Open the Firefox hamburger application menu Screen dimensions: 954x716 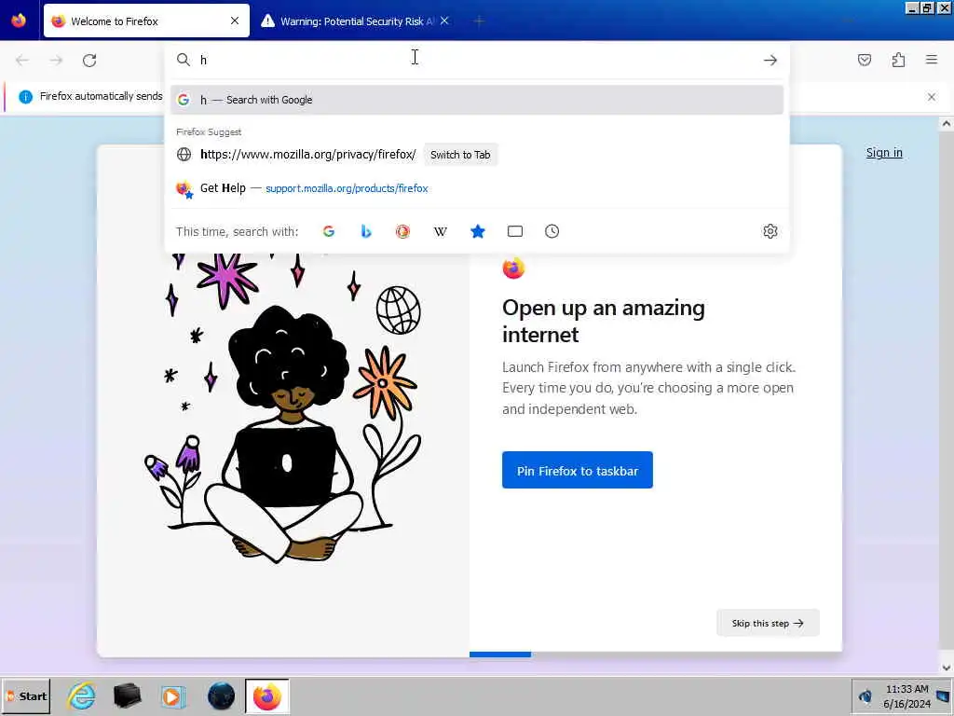932,60
